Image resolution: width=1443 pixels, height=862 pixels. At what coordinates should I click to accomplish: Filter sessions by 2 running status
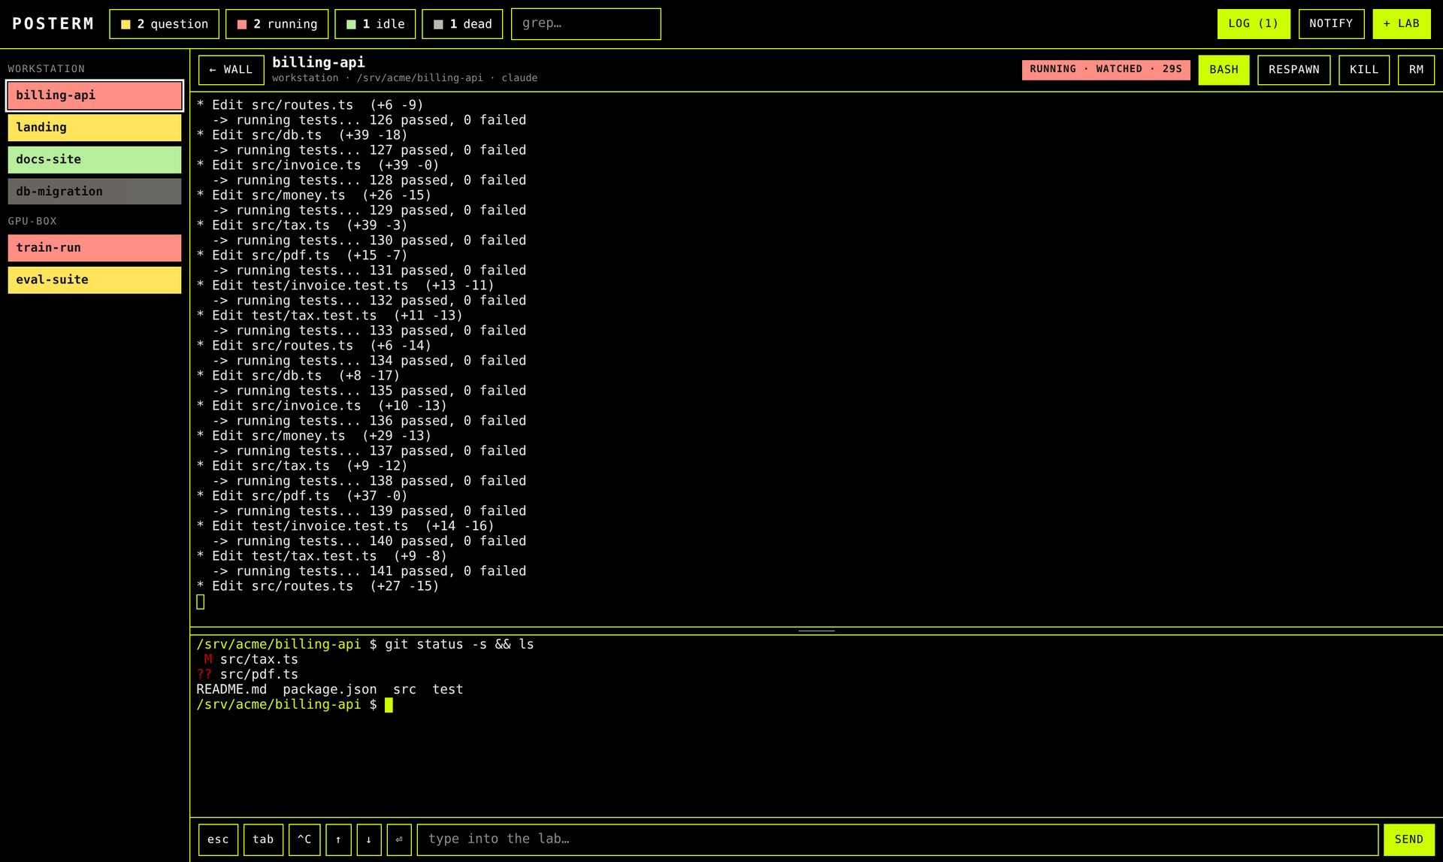(x=277, y=24)
